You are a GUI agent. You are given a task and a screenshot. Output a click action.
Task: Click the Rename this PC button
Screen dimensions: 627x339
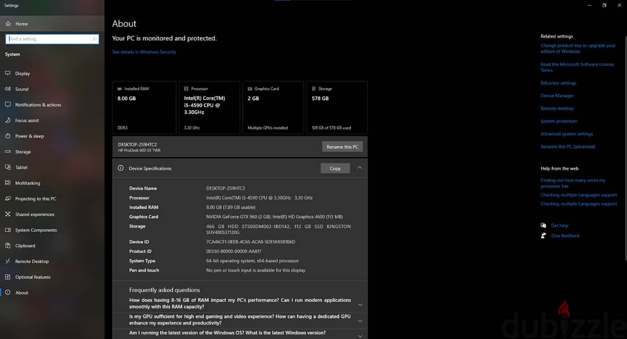(x=342, y=147)
